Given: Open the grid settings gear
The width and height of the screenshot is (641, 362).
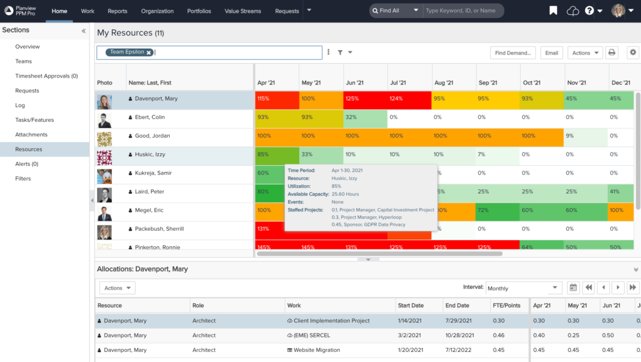Looking at the screenshot, I should click(633, 53).
